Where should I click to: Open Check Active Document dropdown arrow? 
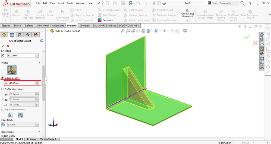(188, 21)
